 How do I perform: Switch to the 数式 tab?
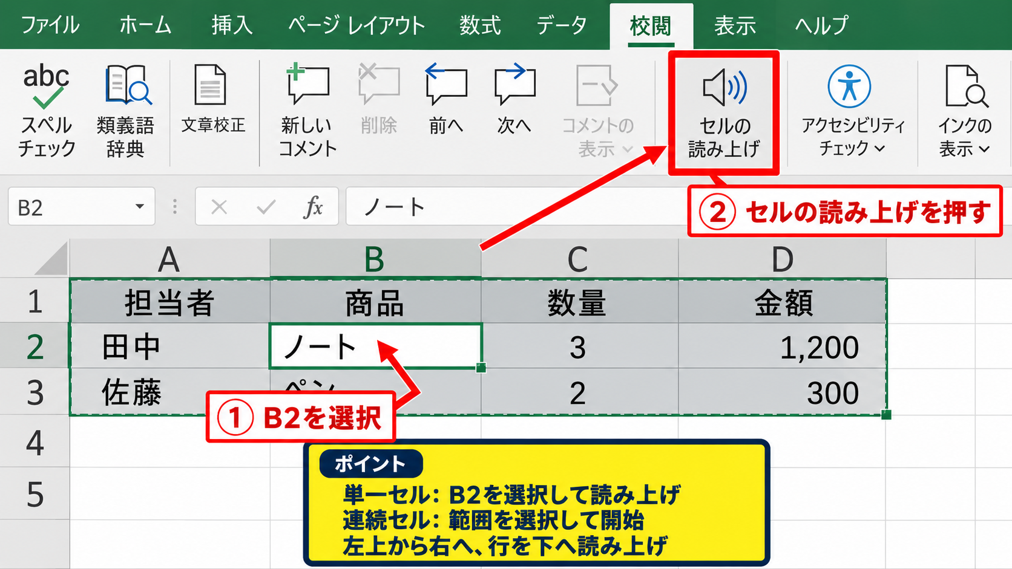480,25
